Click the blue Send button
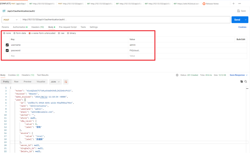This screenshot has width=250, height=153. coord(237,20)
